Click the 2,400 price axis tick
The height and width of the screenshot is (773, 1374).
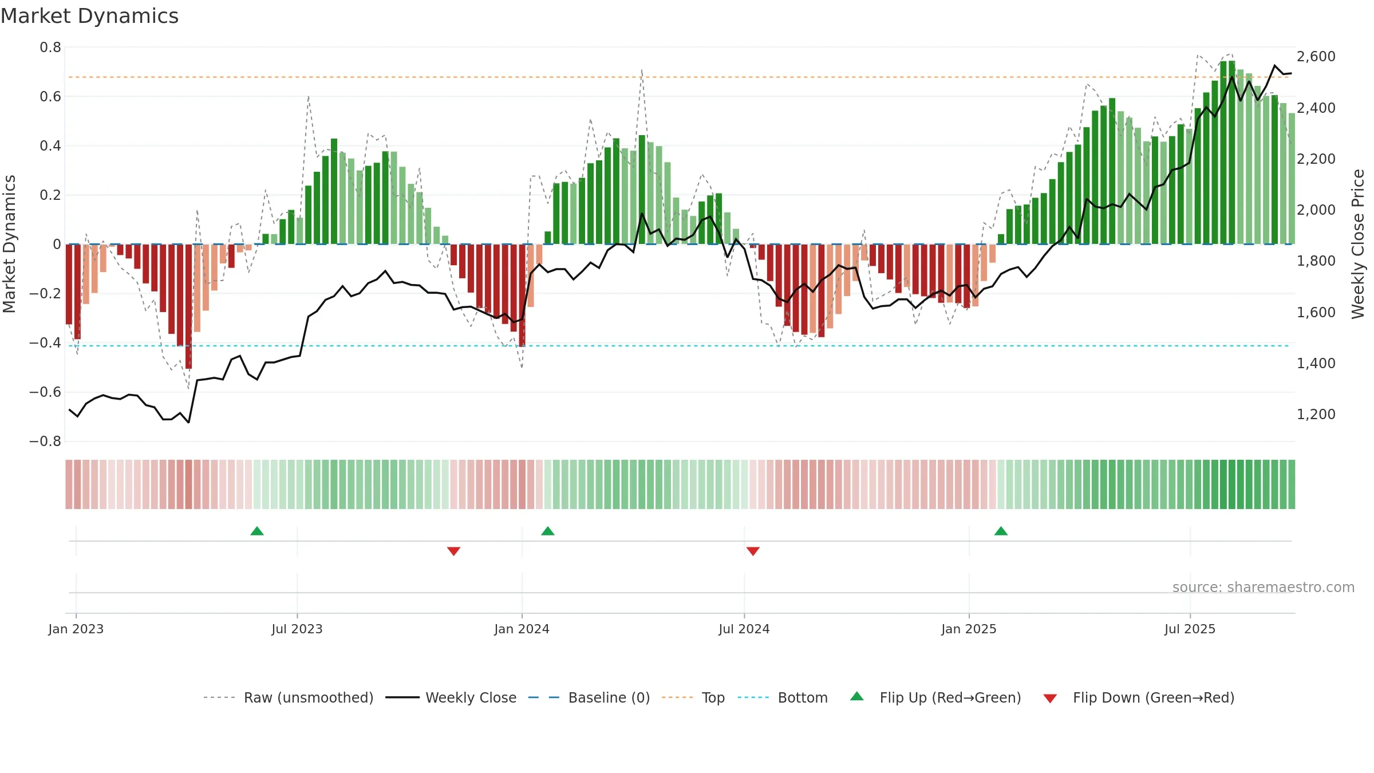[x=1316, y=108]
